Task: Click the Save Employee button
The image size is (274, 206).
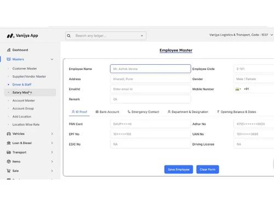Action: coord(179,169)
